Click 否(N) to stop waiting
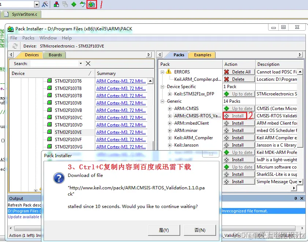The image size is (308, 242). (200, 230)
